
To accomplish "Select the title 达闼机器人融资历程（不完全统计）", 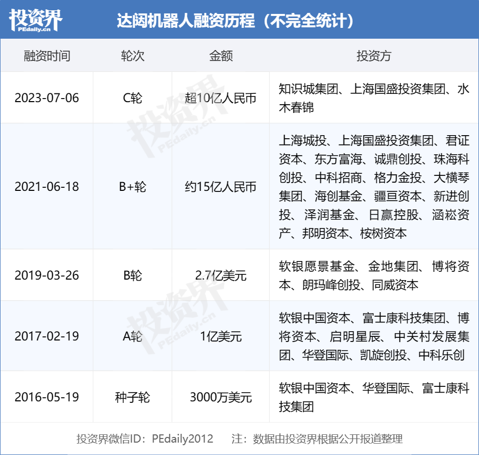I will click(x=235, y=21).
